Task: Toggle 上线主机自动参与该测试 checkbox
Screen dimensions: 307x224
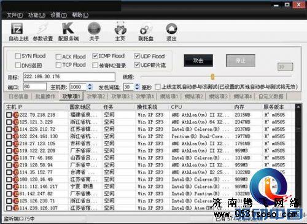Action: (x=157, y=87)
